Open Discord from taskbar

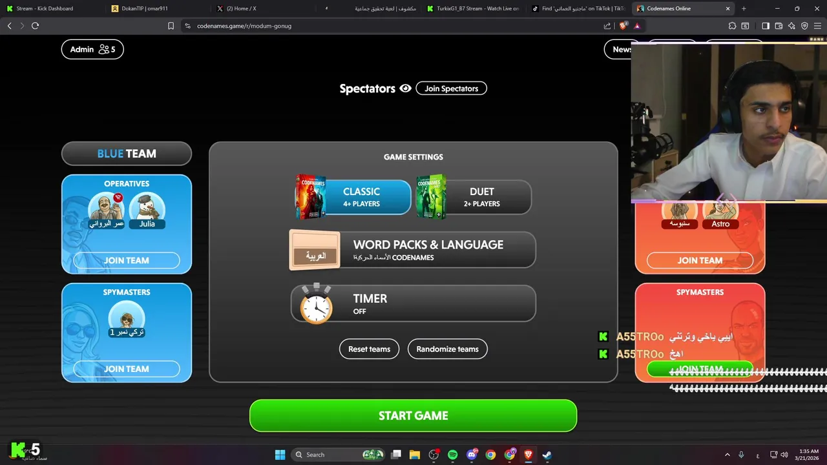click(472, 455)
